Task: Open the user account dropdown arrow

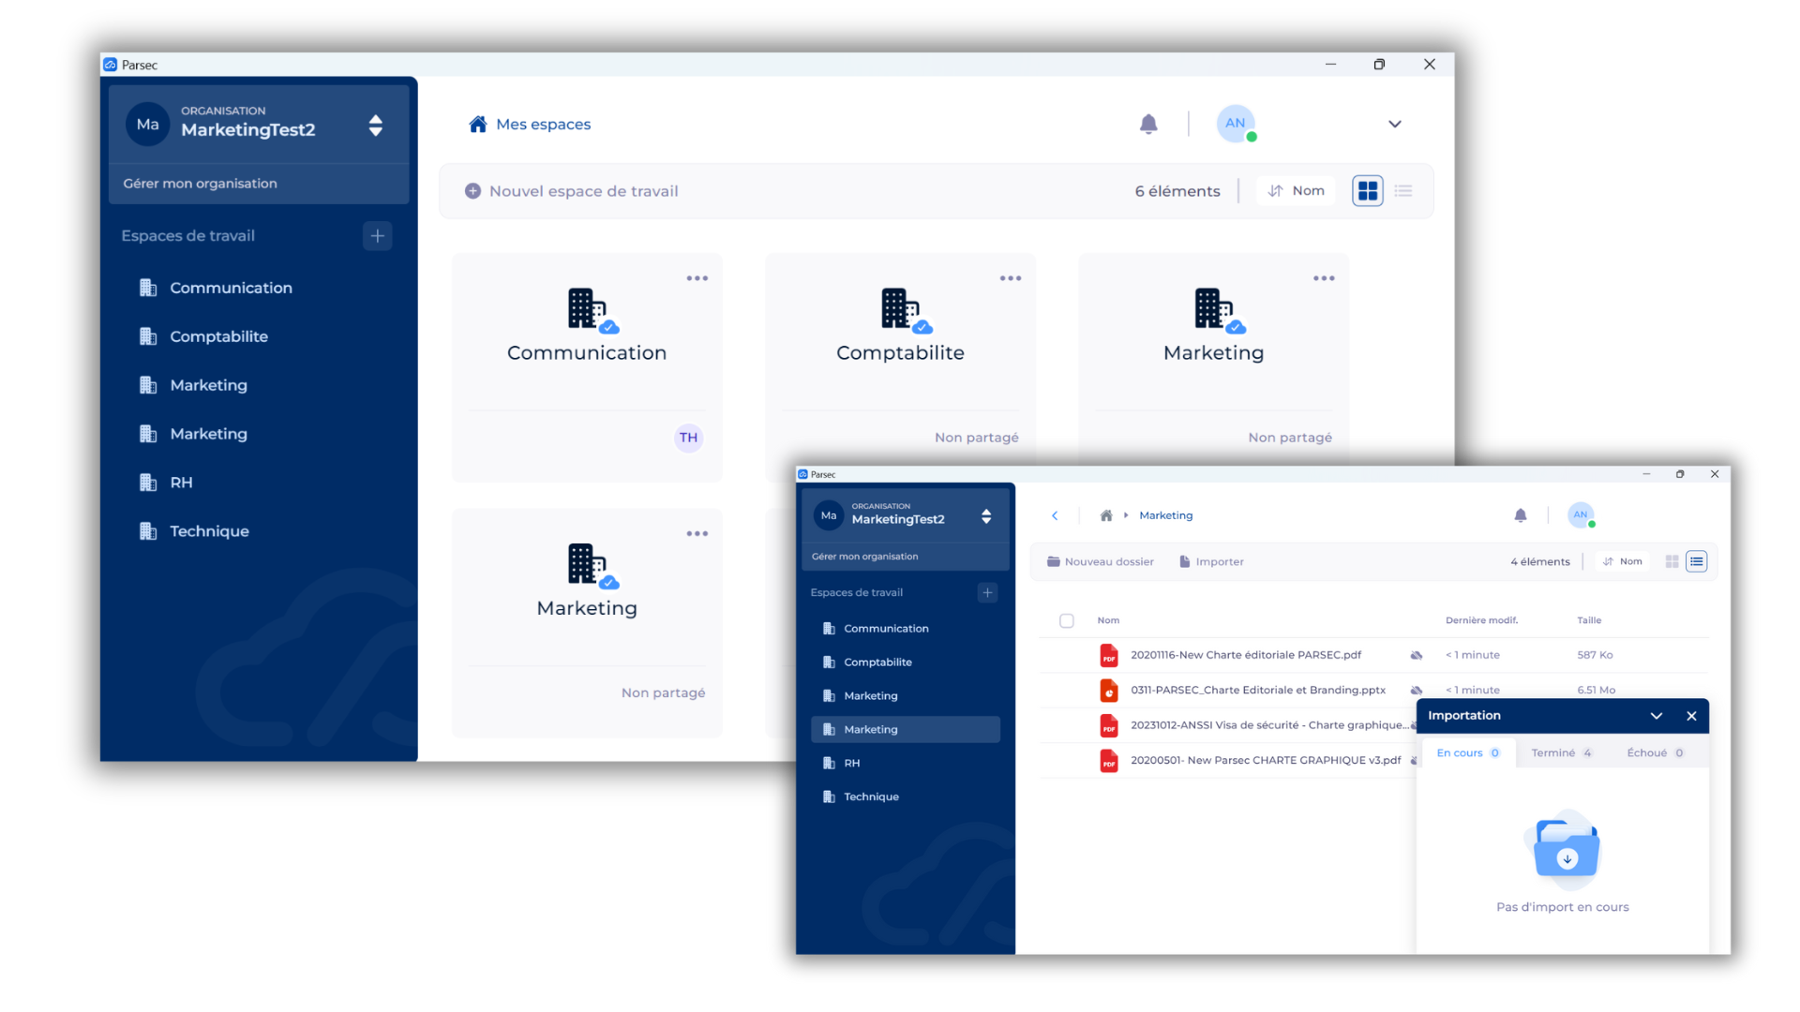Action: pos(1394,124)
